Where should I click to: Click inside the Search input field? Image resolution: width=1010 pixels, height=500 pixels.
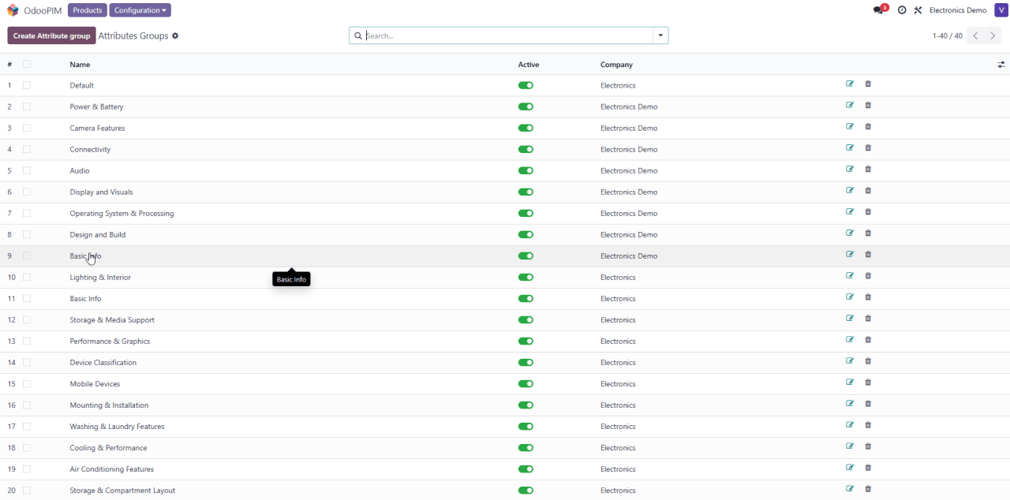pos(505,35)
